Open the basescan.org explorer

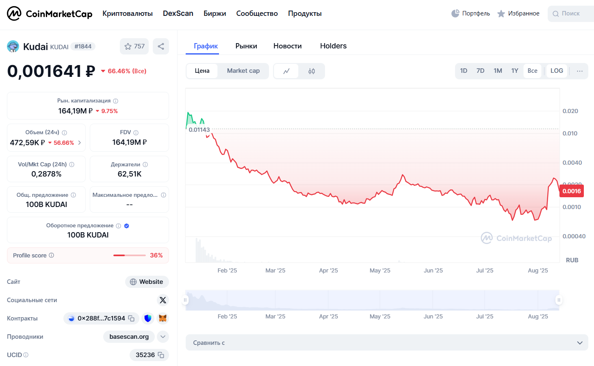(129, 337)
